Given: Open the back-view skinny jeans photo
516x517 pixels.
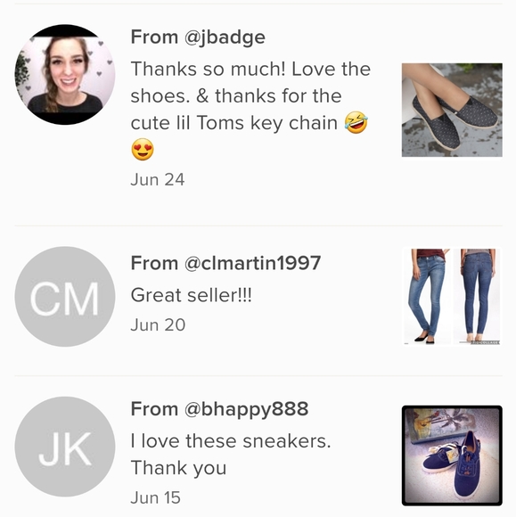Looking at the screenshot, I should click(x=477, y=297).
